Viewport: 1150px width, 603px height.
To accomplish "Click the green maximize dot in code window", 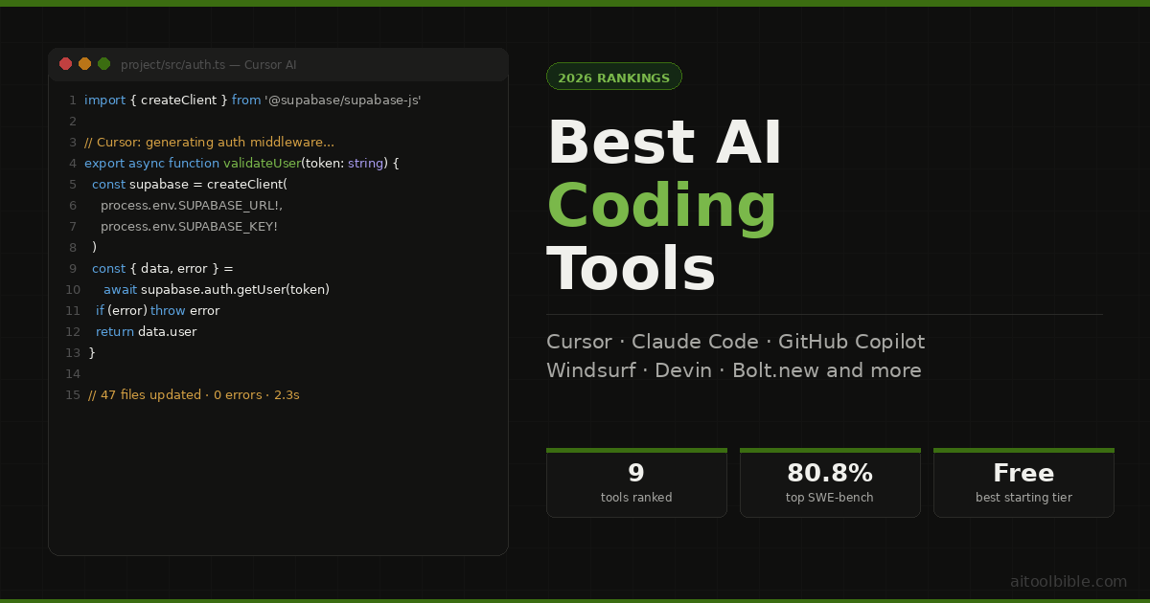I will tap(103, 64).
